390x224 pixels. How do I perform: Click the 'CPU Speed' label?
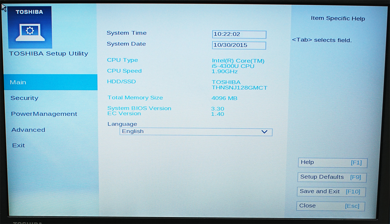(x=124, y=71)
